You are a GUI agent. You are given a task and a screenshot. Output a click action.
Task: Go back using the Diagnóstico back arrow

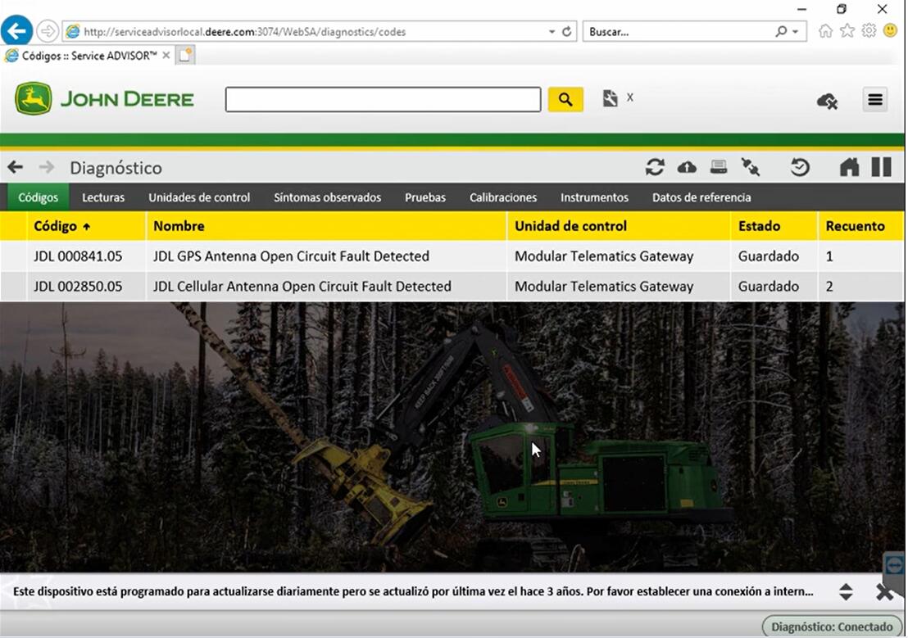pos(15,167)
